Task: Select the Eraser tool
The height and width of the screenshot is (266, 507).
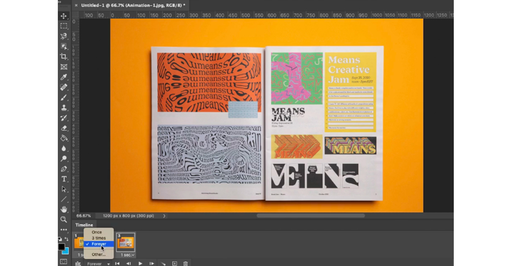Action: coord(64,128)
